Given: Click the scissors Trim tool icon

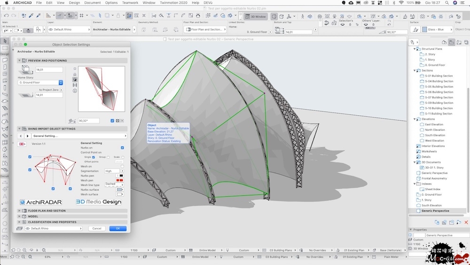Looking at the screenshot, I should pos(154,16).
